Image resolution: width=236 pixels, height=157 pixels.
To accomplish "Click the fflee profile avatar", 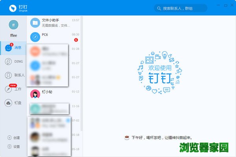I will [13, 24].
